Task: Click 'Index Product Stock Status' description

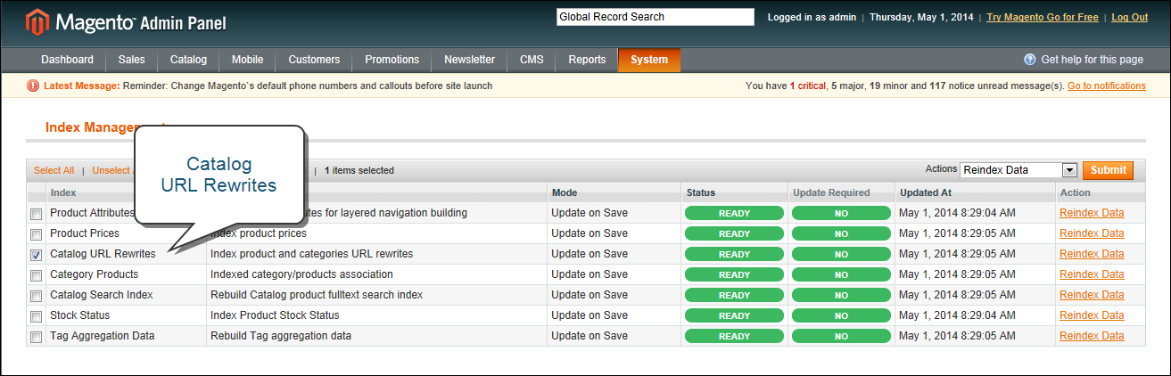Action: 275,315
